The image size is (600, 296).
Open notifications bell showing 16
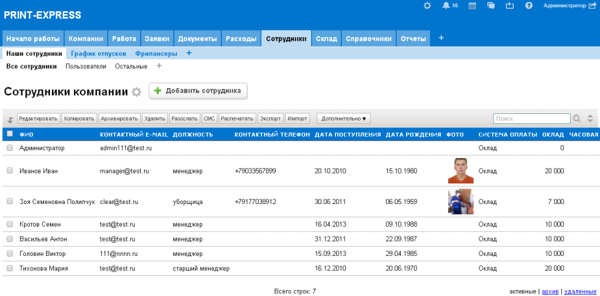[x=446, y=5]
